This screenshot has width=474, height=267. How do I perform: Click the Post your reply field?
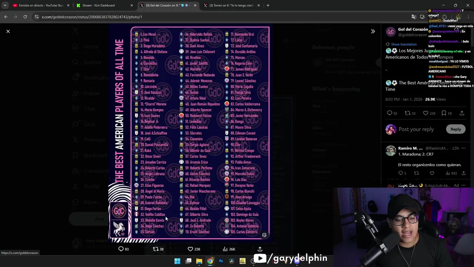pyautogui.click(x=416, y=129)
